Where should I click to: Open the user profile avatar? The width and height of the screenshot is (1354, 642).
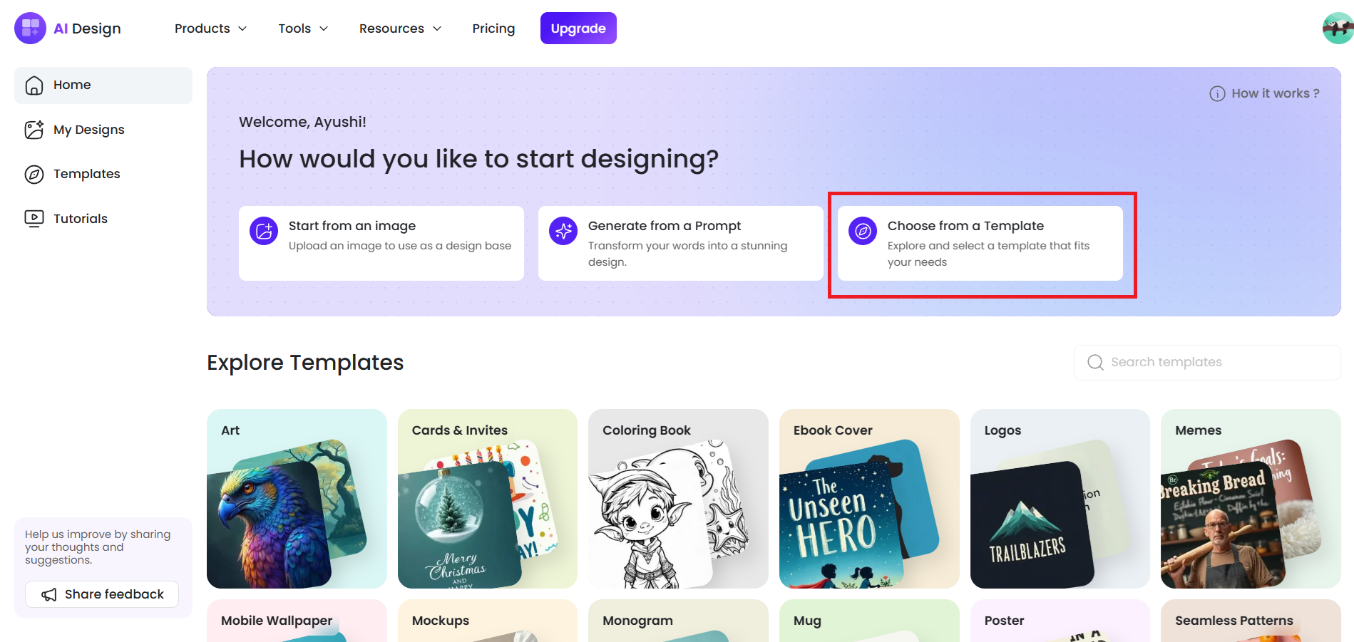click(1338, 29)
